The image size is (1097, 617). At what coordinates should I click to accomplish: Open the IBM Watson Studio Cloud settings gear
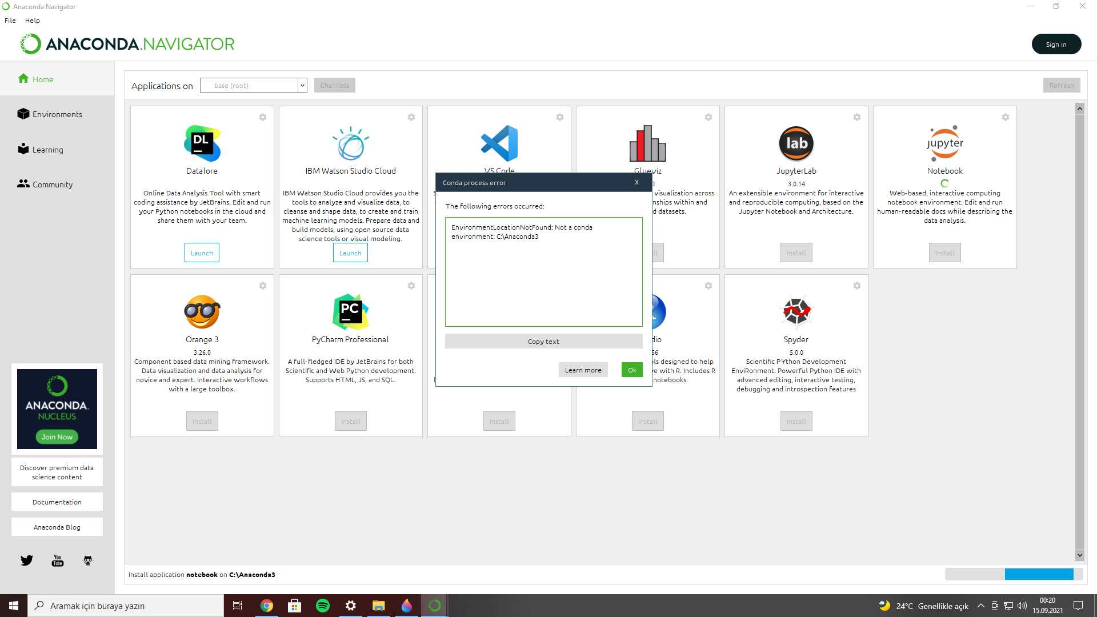[x=411, y=117]
